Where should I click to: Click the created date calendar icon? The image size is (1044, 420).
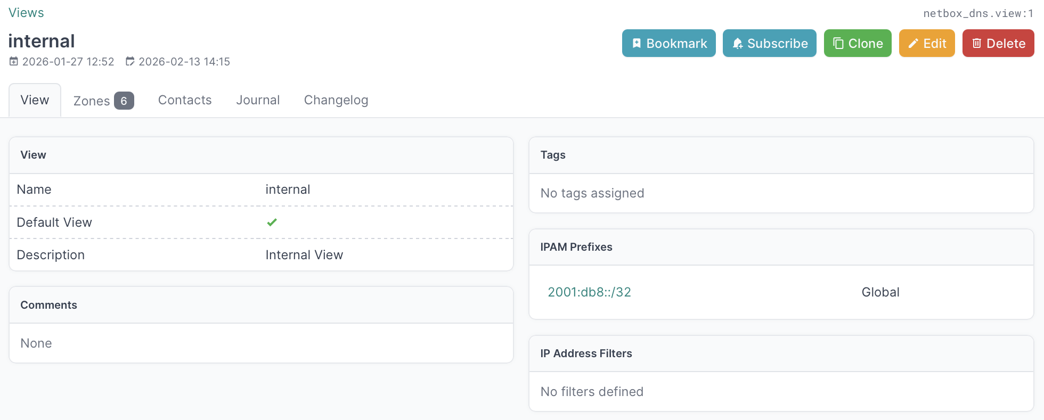[14, 62]
